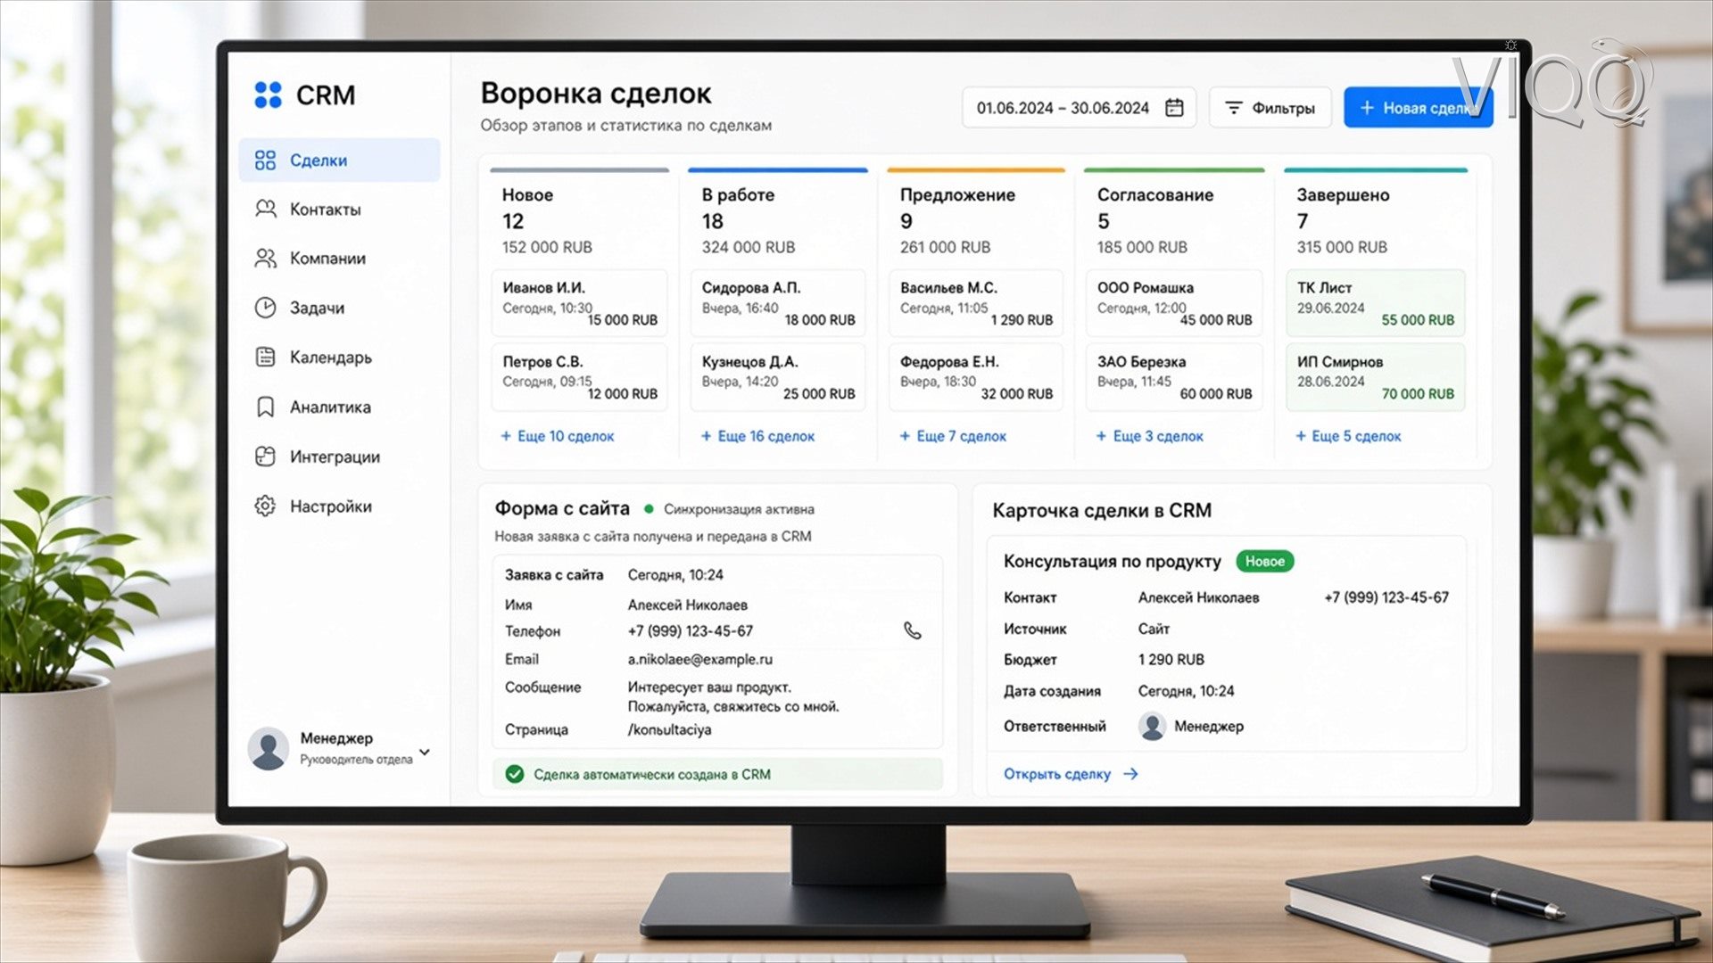Open the Кузнецов Д.А. deal card
Image resolution: width=1713 pixels, height=963 pixels.
(778, 377)
